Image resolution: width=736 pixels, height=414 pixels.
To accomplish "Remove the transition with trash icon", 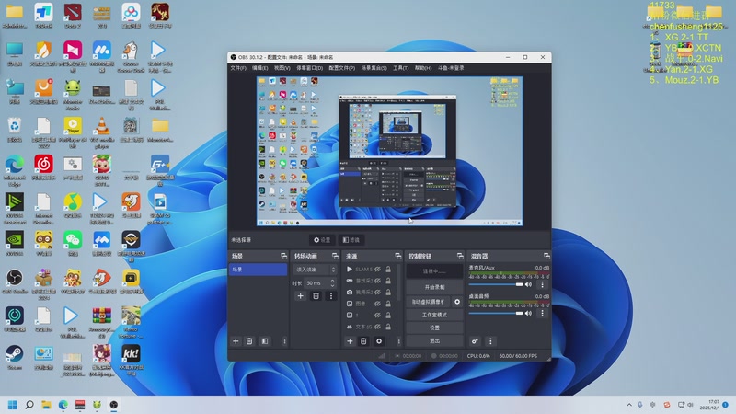I will click(x=316, y=296).
